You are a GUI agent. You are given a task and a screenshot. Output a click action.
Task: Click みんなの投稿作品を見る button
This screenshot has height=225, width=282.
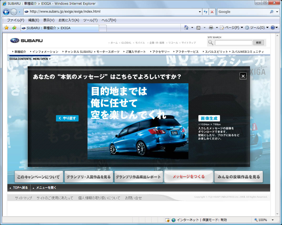(239, 177)
